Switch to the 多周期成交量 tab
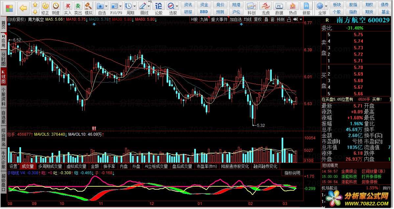 pyautogui.click(x=50, y=166)
